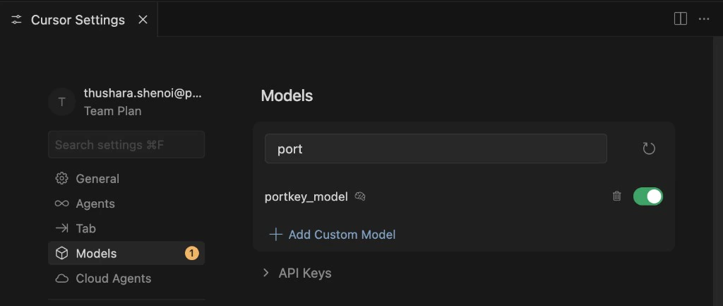Select Models in the settings sidebar

(96, 253)
